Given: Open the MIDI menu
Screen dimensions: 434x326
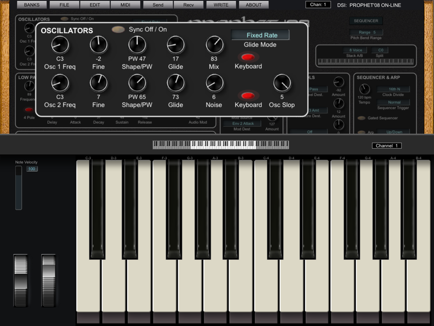Looking at the screenshot, I should [125, 5].
